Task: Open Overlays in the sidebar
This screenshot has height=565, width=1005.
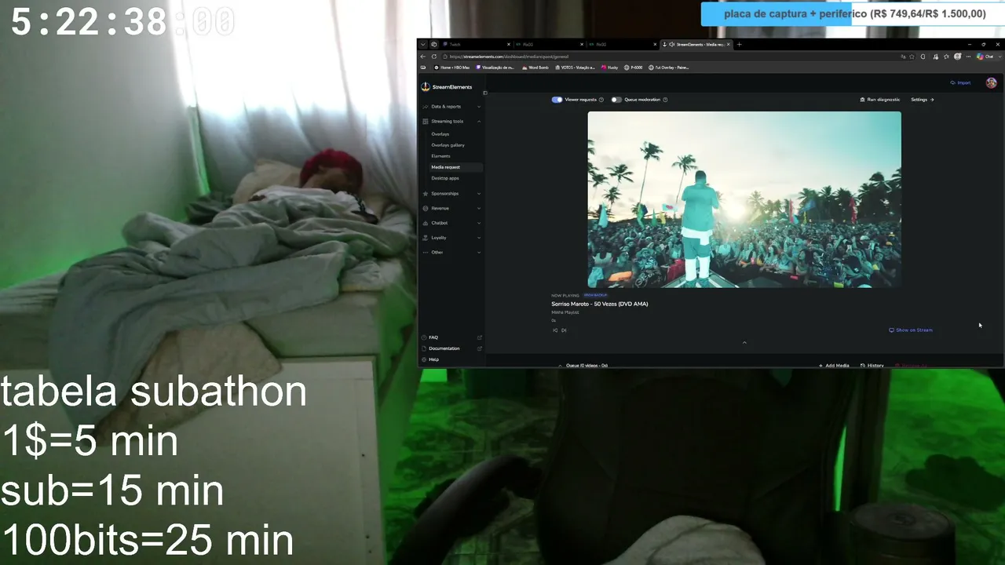Action: point(440,134)
